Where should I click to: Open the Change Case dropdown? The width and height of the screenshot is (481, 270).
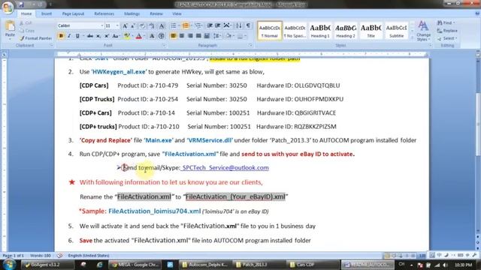point(116,36)
